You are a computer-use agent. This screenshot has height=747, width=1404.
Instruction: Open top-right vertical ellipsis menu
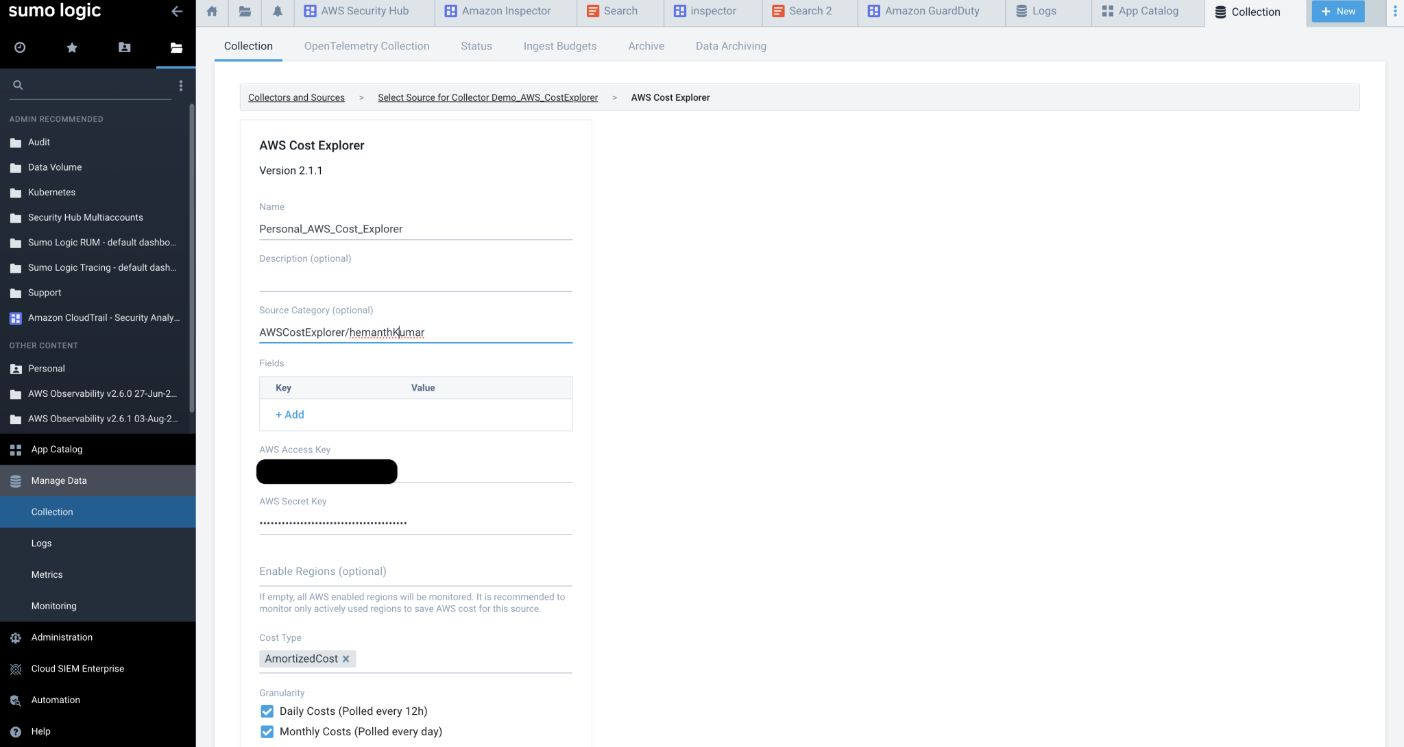[1394, 12]
